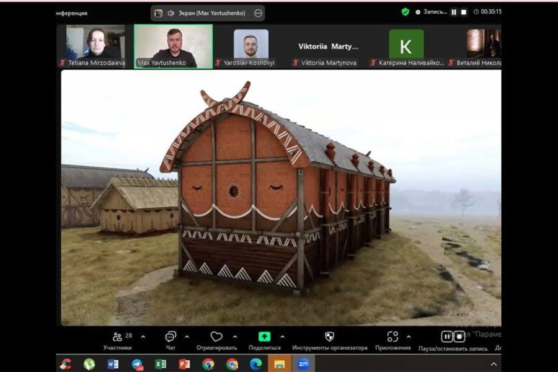Expand the arrow next to Participants

tap(143, 337)
